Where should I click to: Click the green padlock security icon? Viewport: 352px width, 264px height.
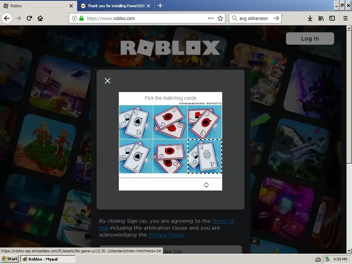pyautogui.click(x=81, y=18)
